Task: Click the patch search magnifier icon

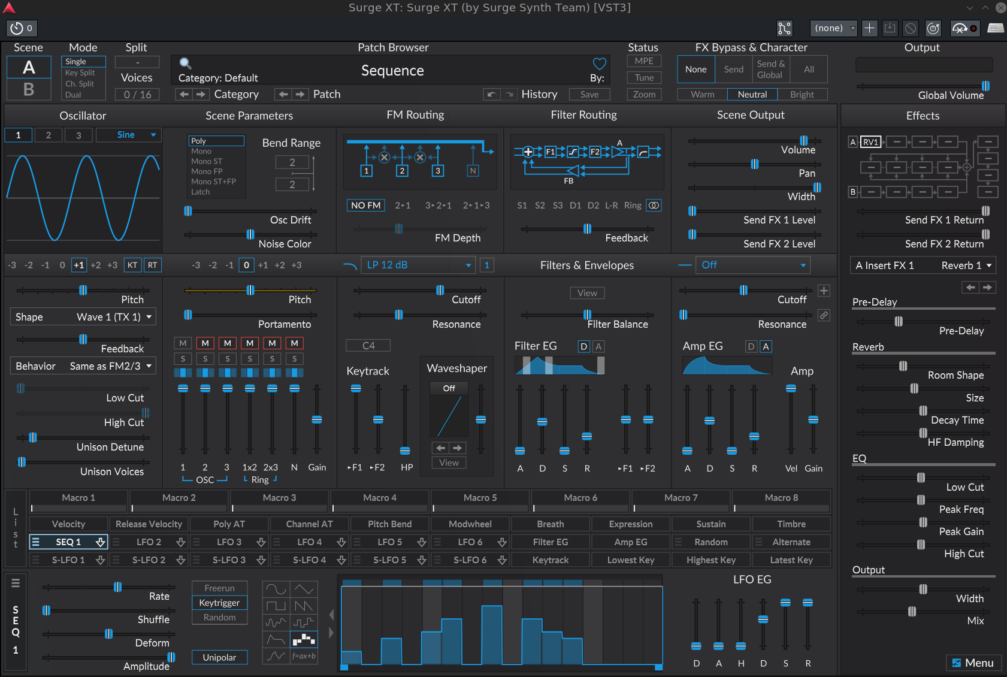Action: [185, 64]
